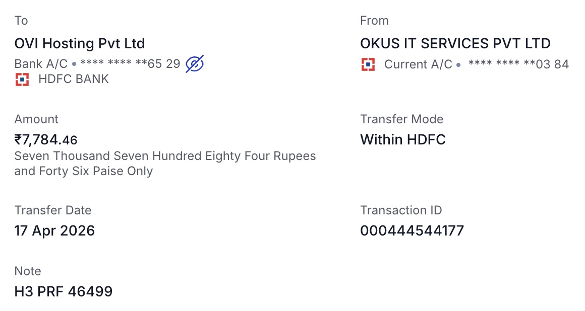Screen dimensions: 585x311
Task: Click the Transfer Date 17 Apr 2026
Action: pos(54,230)
